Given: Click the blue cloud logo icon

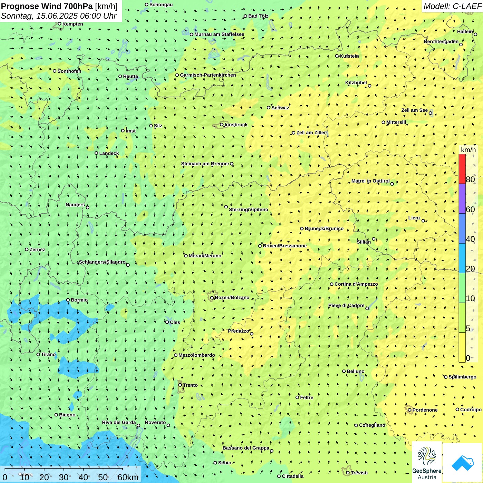Looking at the screenshot, I should [x=463, y=463].
